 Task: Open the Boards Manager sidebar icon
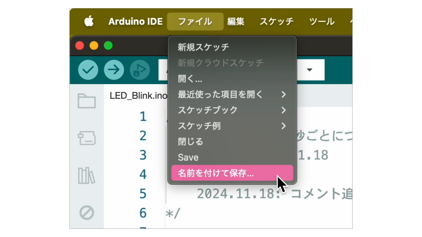(87, 138)
